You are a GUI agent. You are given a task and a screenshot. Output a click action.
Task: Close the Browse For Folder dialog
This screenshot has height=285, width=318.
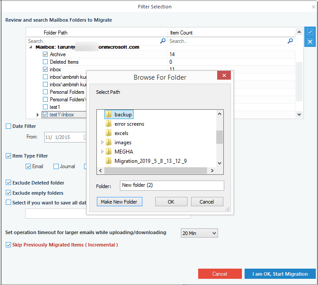coord(224,76)
